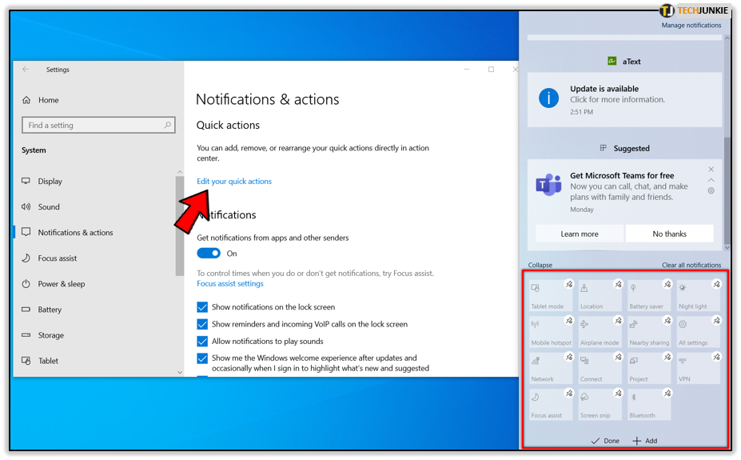Click the Airplane mode quick action tile
Screen dimensions: 741x460
[x=600, y=332]
